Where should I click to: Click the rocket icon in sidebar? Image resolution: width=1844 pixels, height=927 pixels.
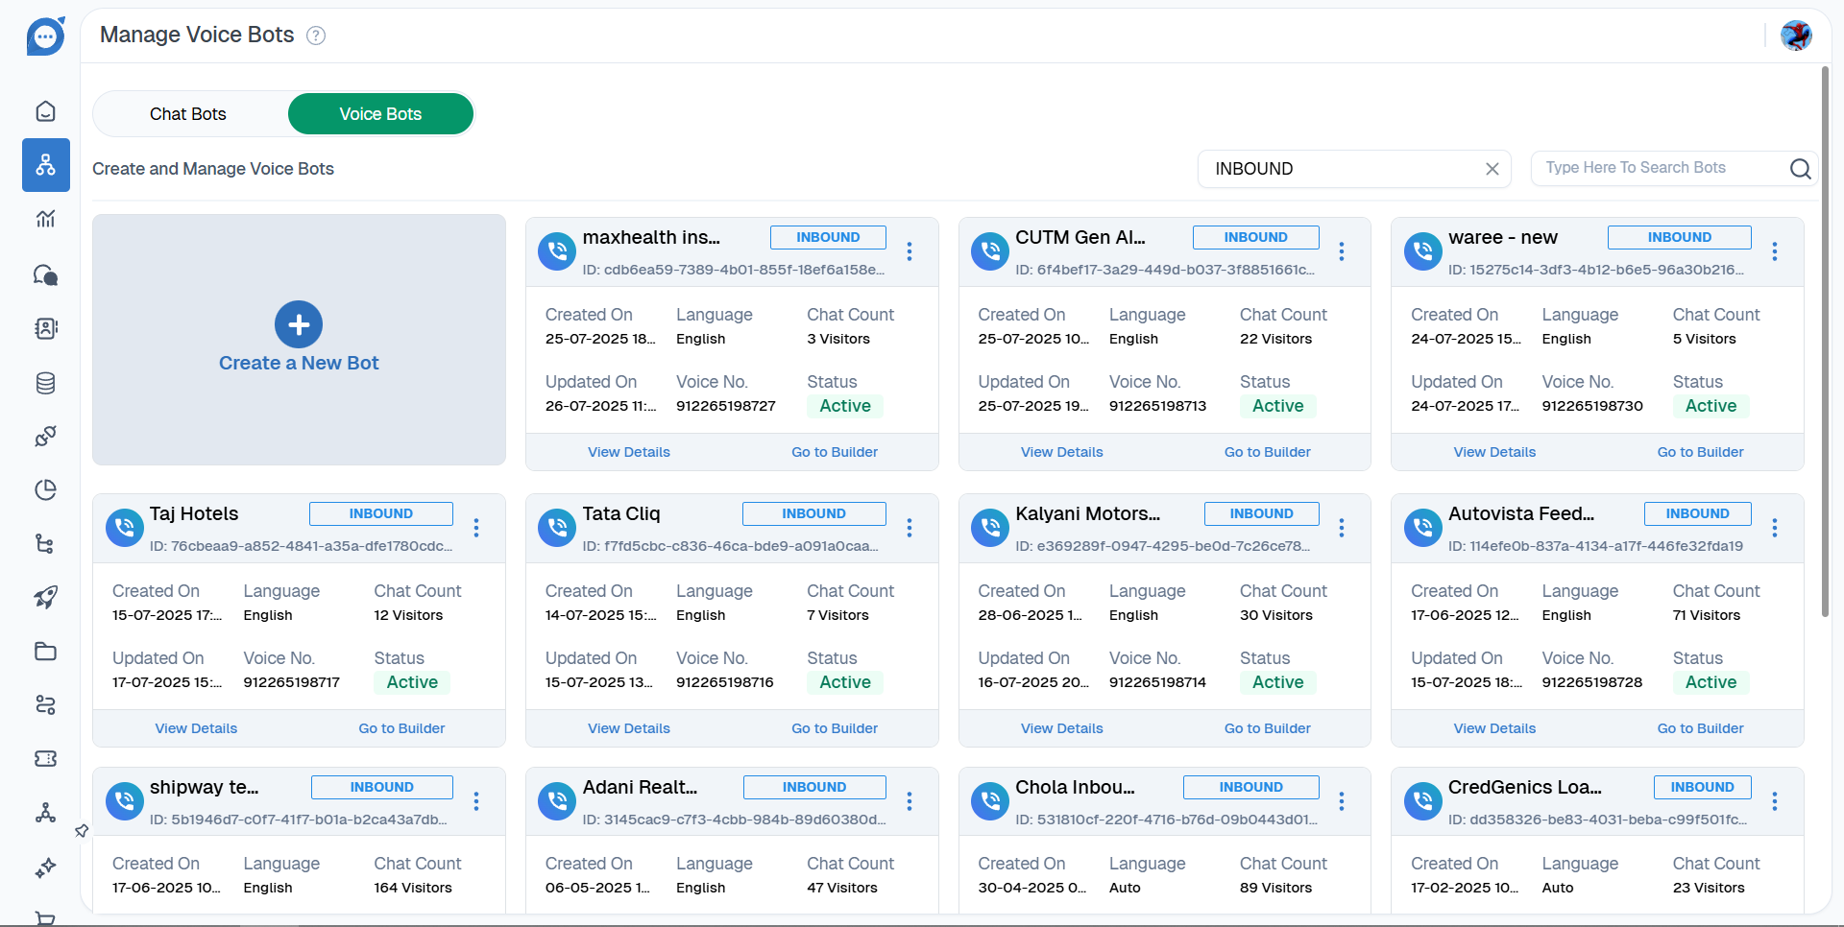coord(45,598)
